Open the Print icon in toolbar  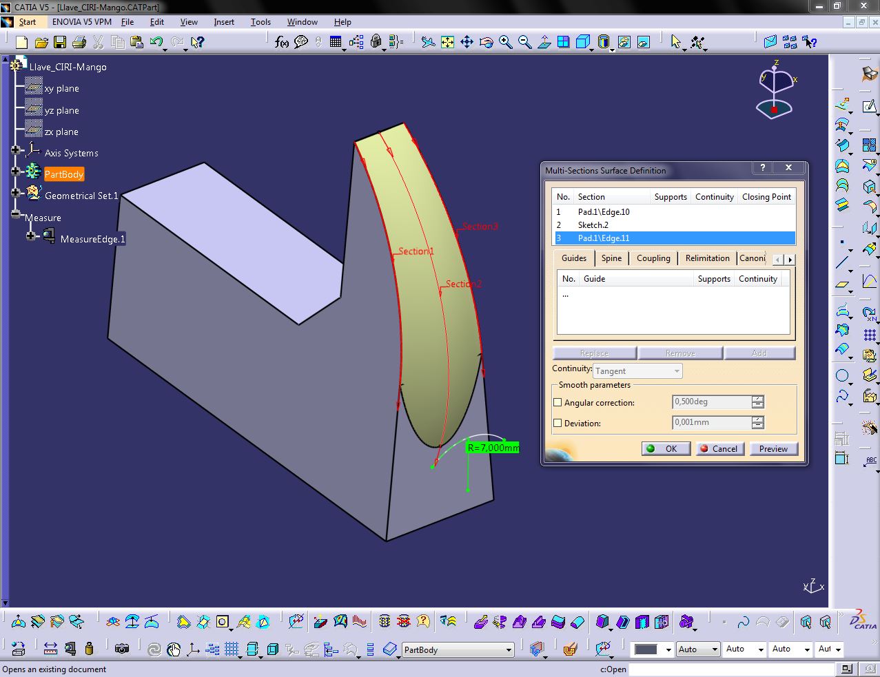(79, 43)
